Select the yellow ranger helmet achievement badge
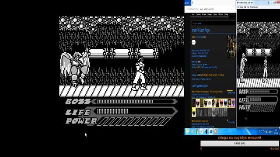This screenshot has width=280, height=157. pos(194,113)
